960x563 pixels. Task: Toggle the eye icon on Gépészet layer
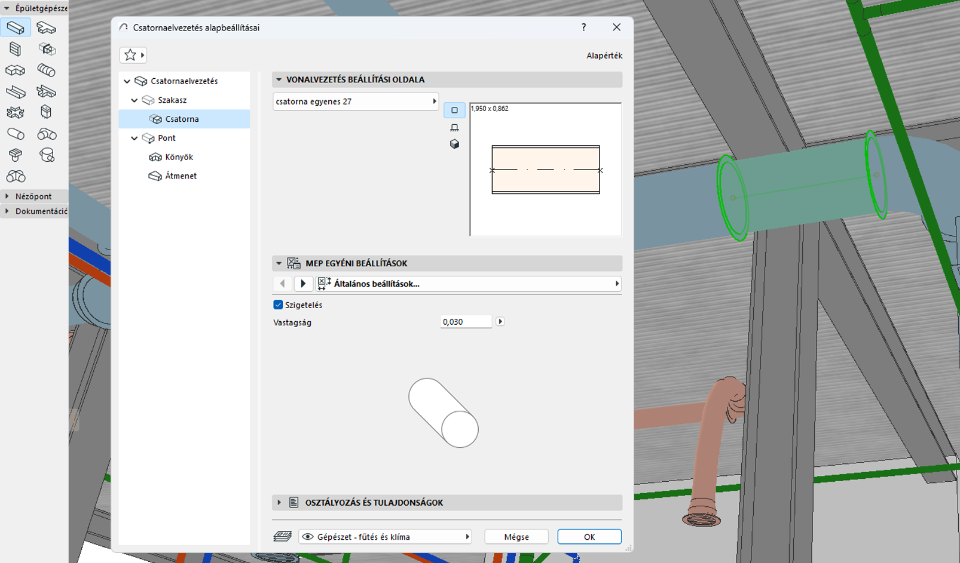(x=308, y=537)
